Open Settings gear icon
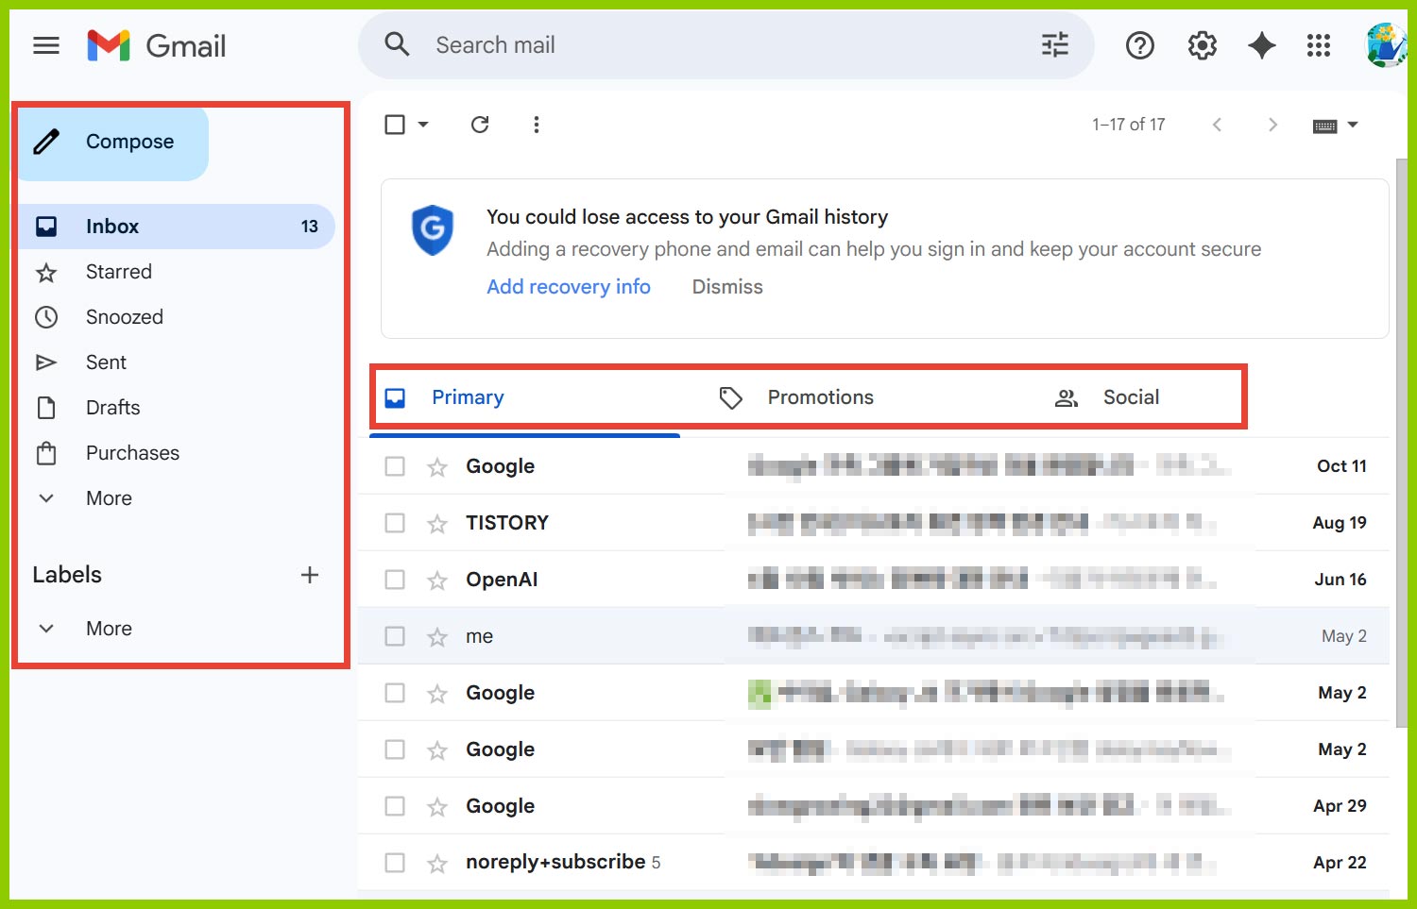 (x=1202, y=45)
